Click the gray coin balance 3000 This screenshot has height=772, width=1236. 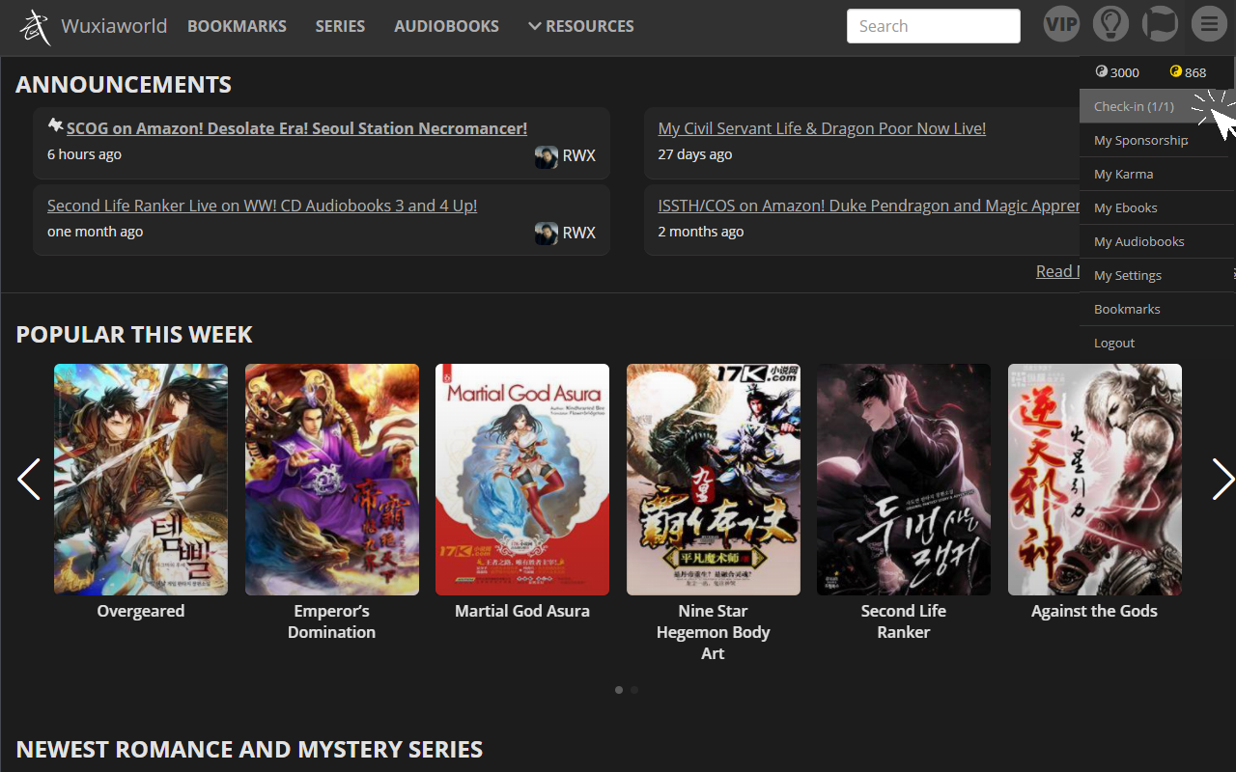1117,72
